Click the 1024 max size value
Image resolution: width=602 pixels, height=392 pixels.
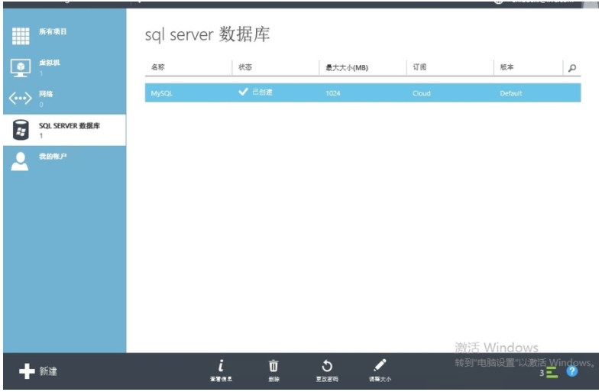click(333, 93)
